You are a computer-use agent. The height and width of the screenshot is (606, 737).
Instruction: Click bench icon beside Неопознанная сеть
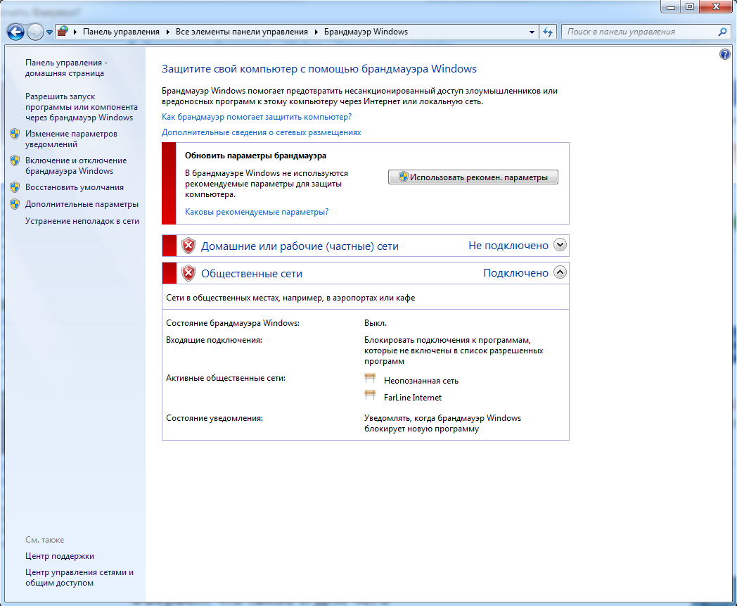click(371, 379)
